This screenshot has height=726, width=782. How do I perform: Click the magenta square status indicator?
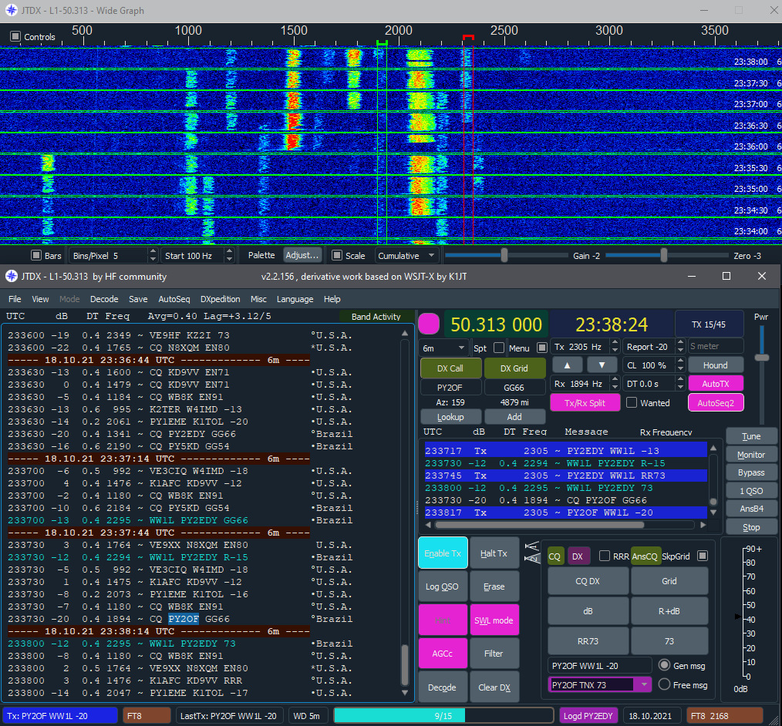[429, 324]
